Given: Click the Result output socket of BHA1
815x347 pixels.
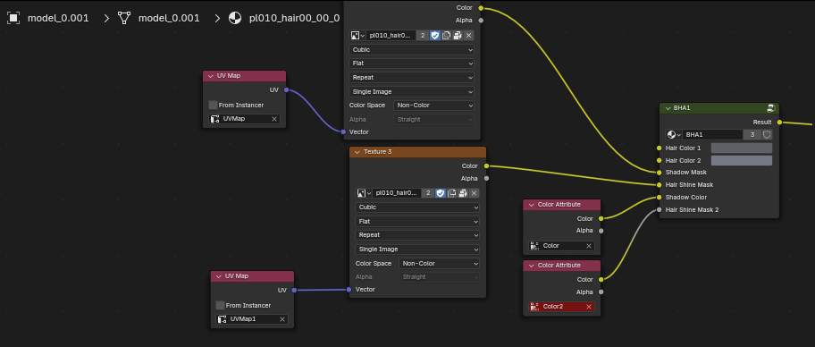Looking at the screenshot, I should tap(779, 123).
